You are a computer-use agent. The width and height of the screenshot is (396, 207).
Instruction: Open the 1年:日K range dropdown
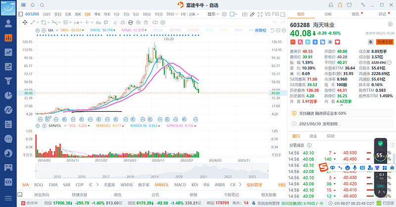190,14
